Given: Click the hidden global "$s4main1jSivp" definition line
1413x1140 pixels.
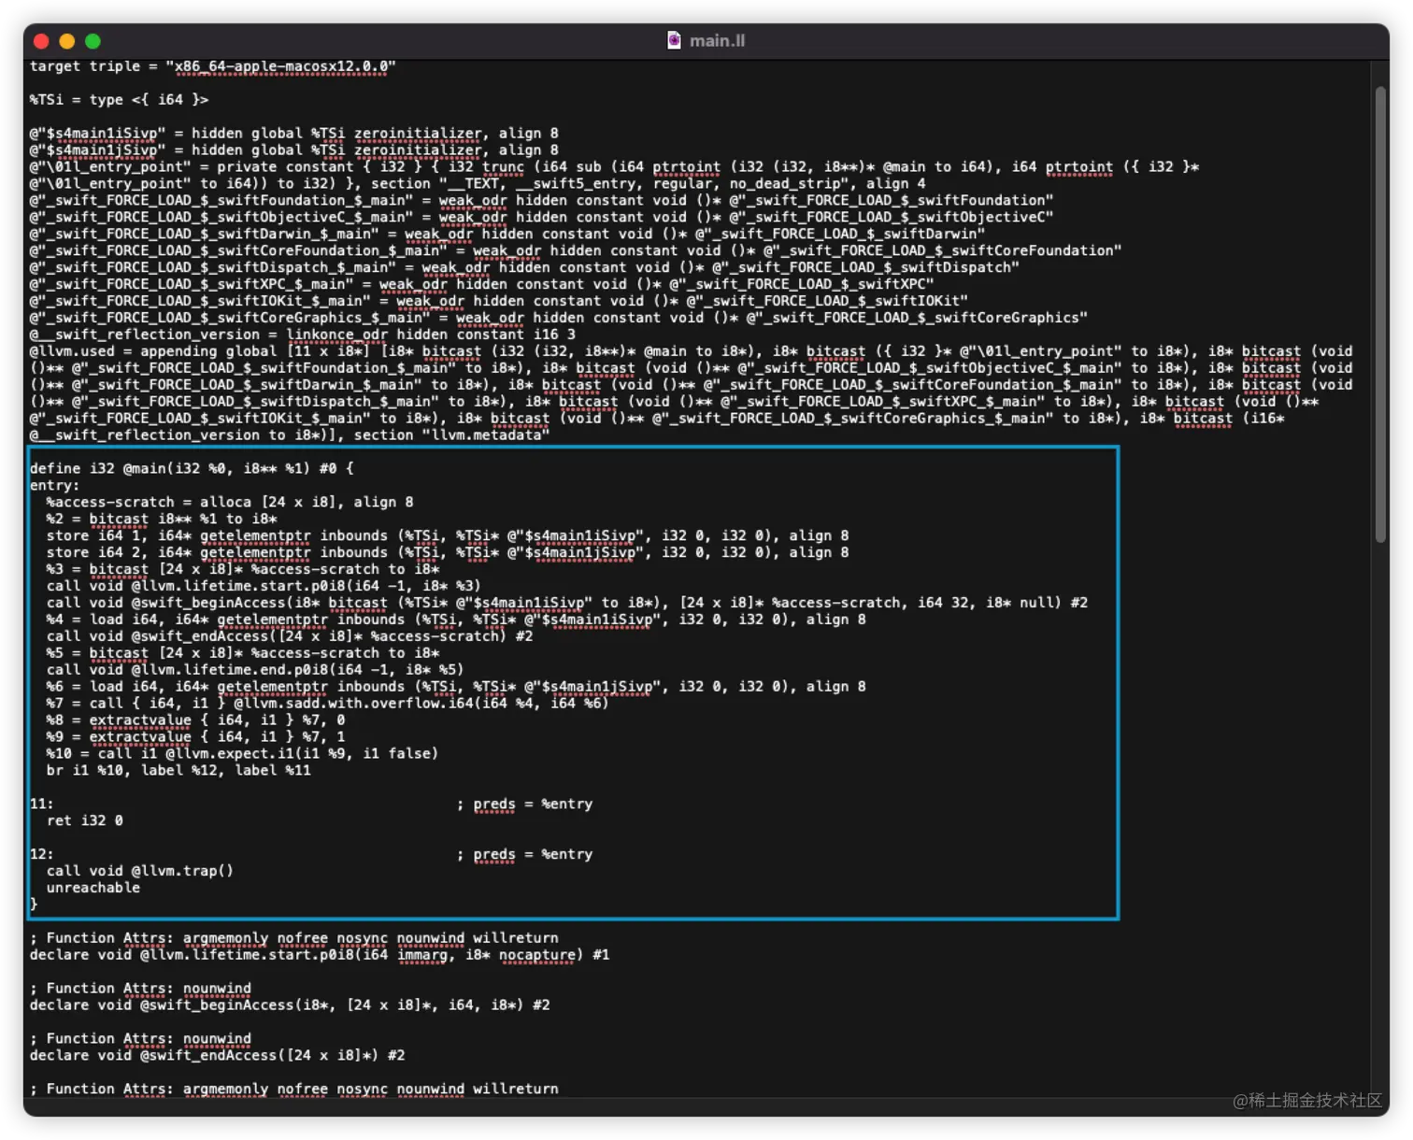Looking at the screenshot, I should (293, 150).
